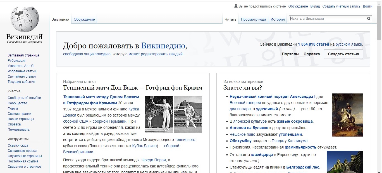Open the История tab
The height and width of the screenshot is (173, 382).
pos(278,19)
